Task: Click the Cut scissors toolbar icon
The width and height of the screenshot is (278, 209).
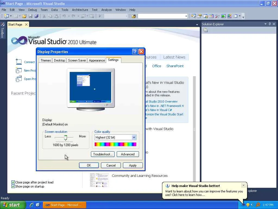Action: click(x=44, y=16)
